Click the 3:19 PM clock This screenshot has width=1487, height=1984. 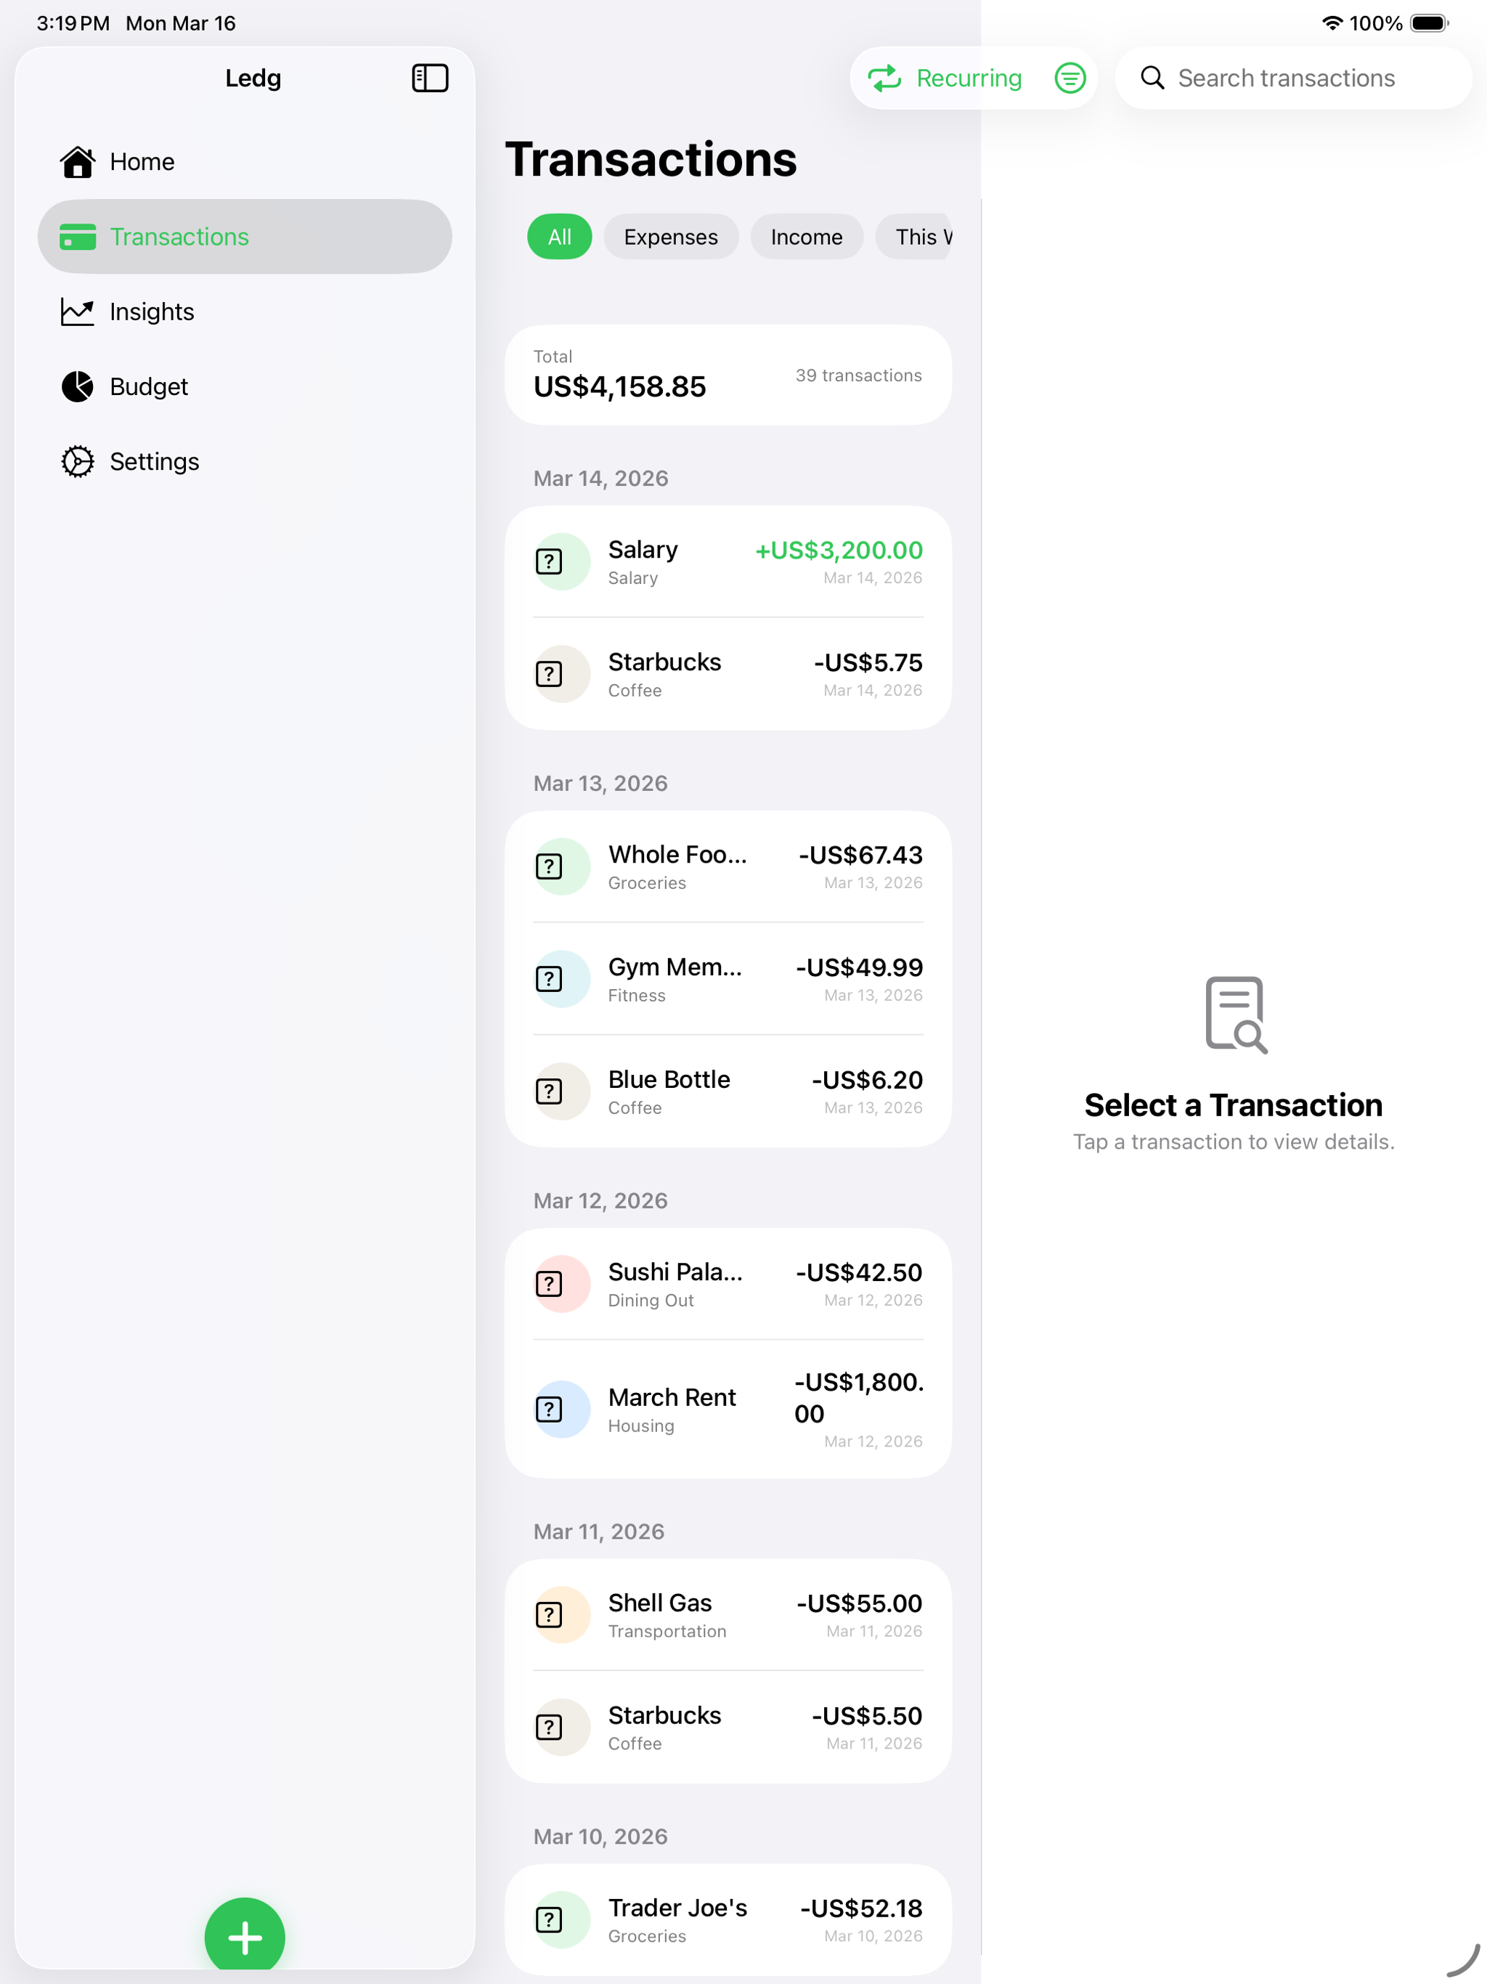point(73,23)
